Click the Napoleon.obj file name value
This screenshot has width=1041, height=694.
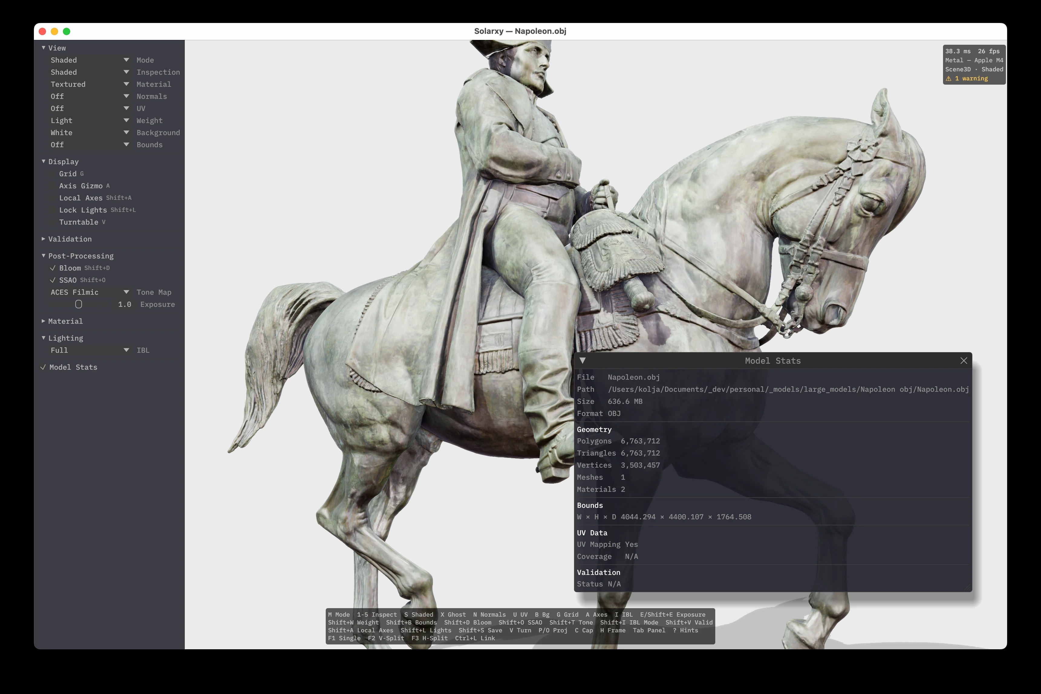point(634,377)
